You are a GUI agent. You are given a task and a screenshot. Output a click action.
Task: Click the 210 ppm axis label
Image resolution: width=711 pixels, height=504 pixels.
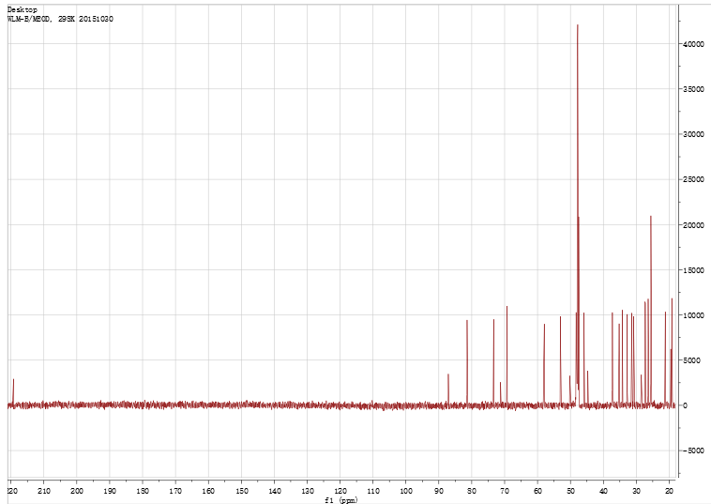click(44, 491)
